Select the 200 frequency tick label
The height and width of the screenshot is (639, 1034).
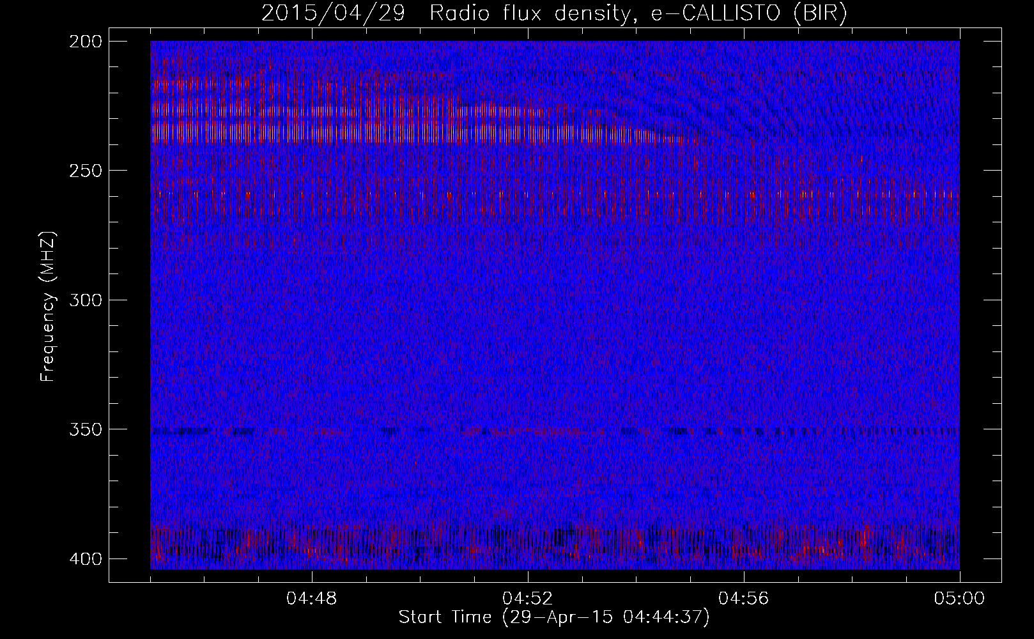(85, 42)
